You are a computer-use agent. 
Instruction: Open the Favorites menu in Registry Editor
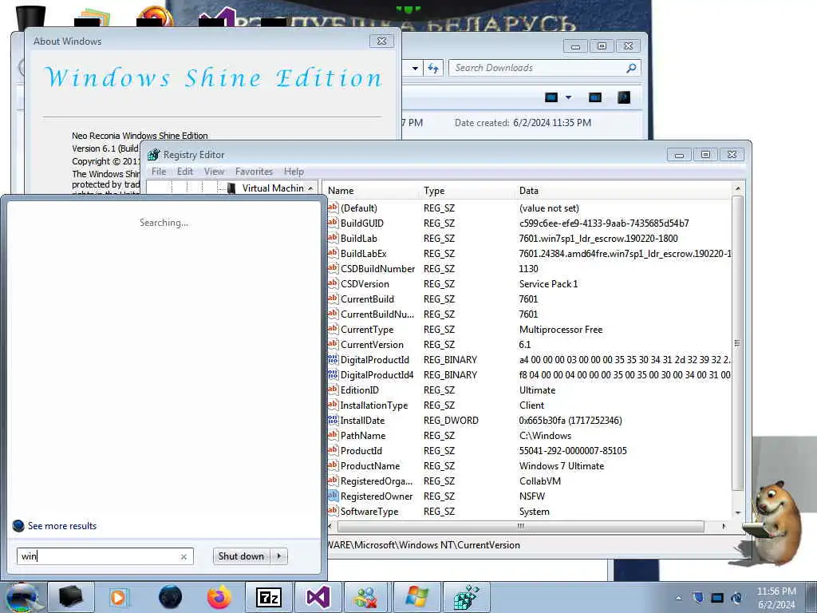(254, 172)
